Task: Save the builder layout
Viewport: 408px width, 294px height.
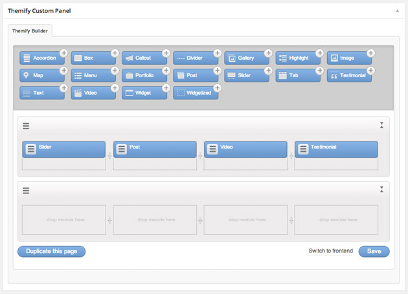Action: click(x=374, y=251)
